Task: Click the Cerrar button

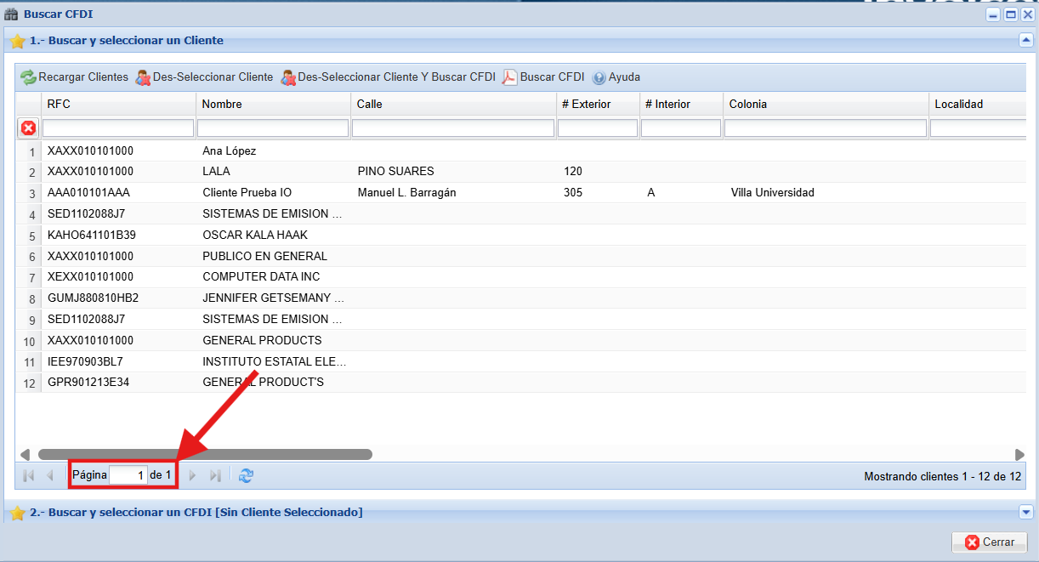Action: coord(989,542)
